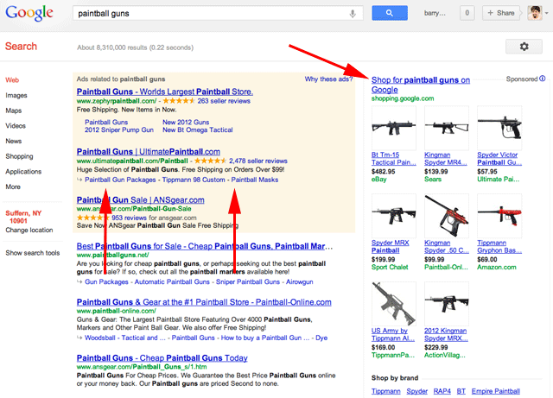Click US Army by Tippmann product image
The width and height of the screenshot is (553, 398).
coord(394,304)
